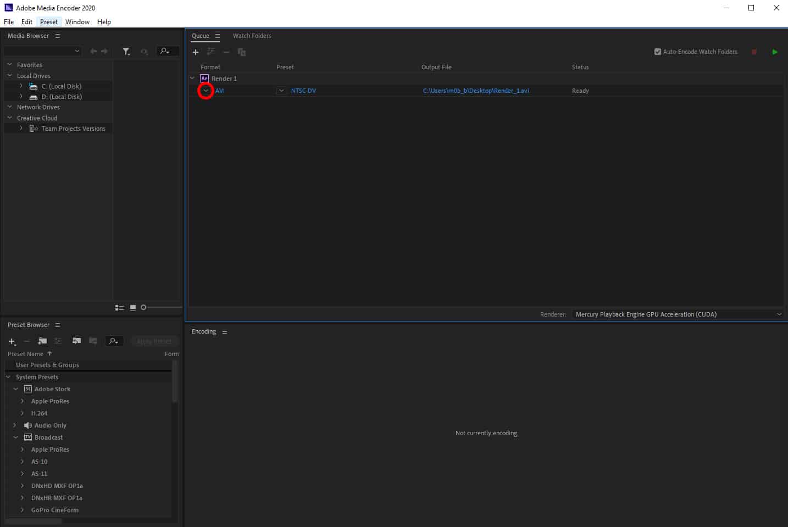This screenshot has width=788, height=527.
Task: Click Delete Preset minus icon in Preset Browser
Action: coord(26,341)
